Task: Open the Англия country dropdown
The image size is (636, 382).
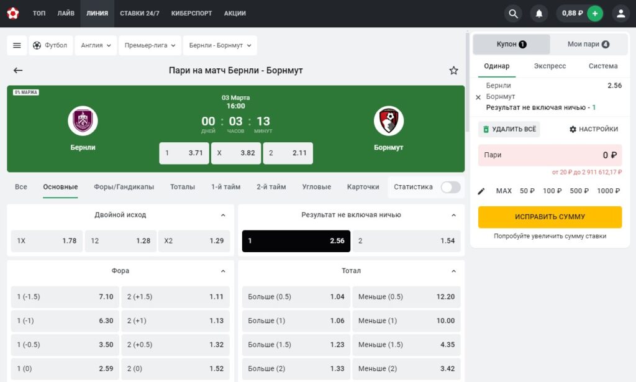Action: pyautogui.click(x=96, y=45)
